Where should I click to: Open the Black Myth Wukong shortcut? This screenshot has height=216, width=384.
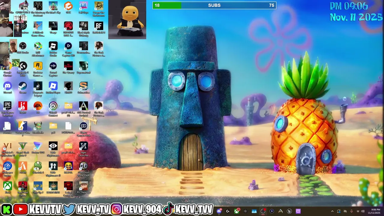[x=83, y=29]
